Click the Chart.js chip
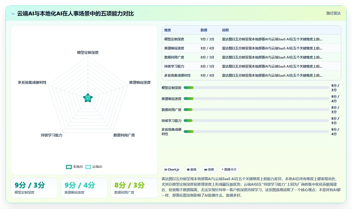Screen dimensions: 352x209 172,169
